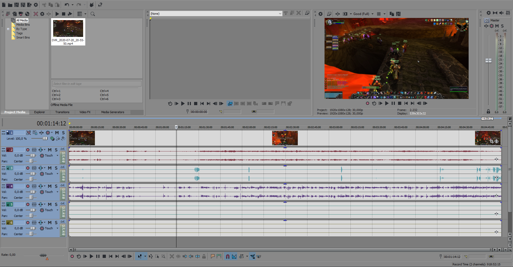Mute audio track 2
Image resolution: width=513 pixels, height=267 pixels.
pyautogui.click(x=50, y=150)
